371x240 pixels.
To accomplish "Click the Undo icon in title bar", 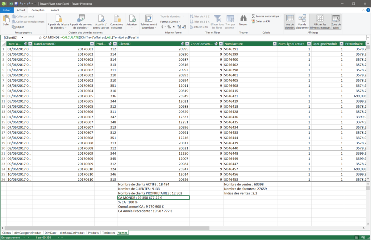I will tap(21, 4).
